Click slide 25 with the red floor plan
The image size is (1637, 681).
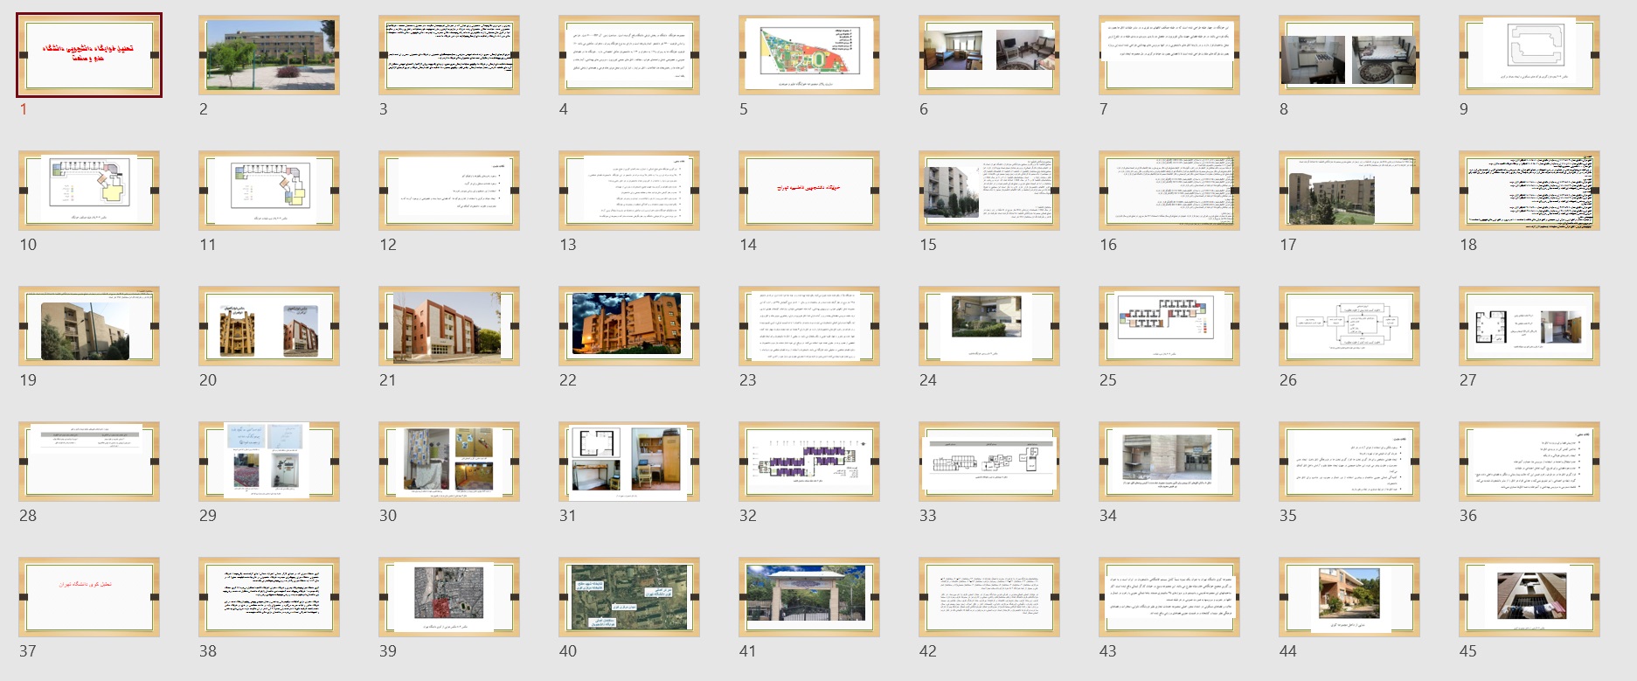[1169, 326]
